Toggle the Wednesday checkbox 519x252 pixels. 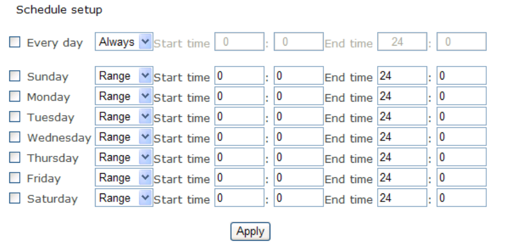(15, 137)
